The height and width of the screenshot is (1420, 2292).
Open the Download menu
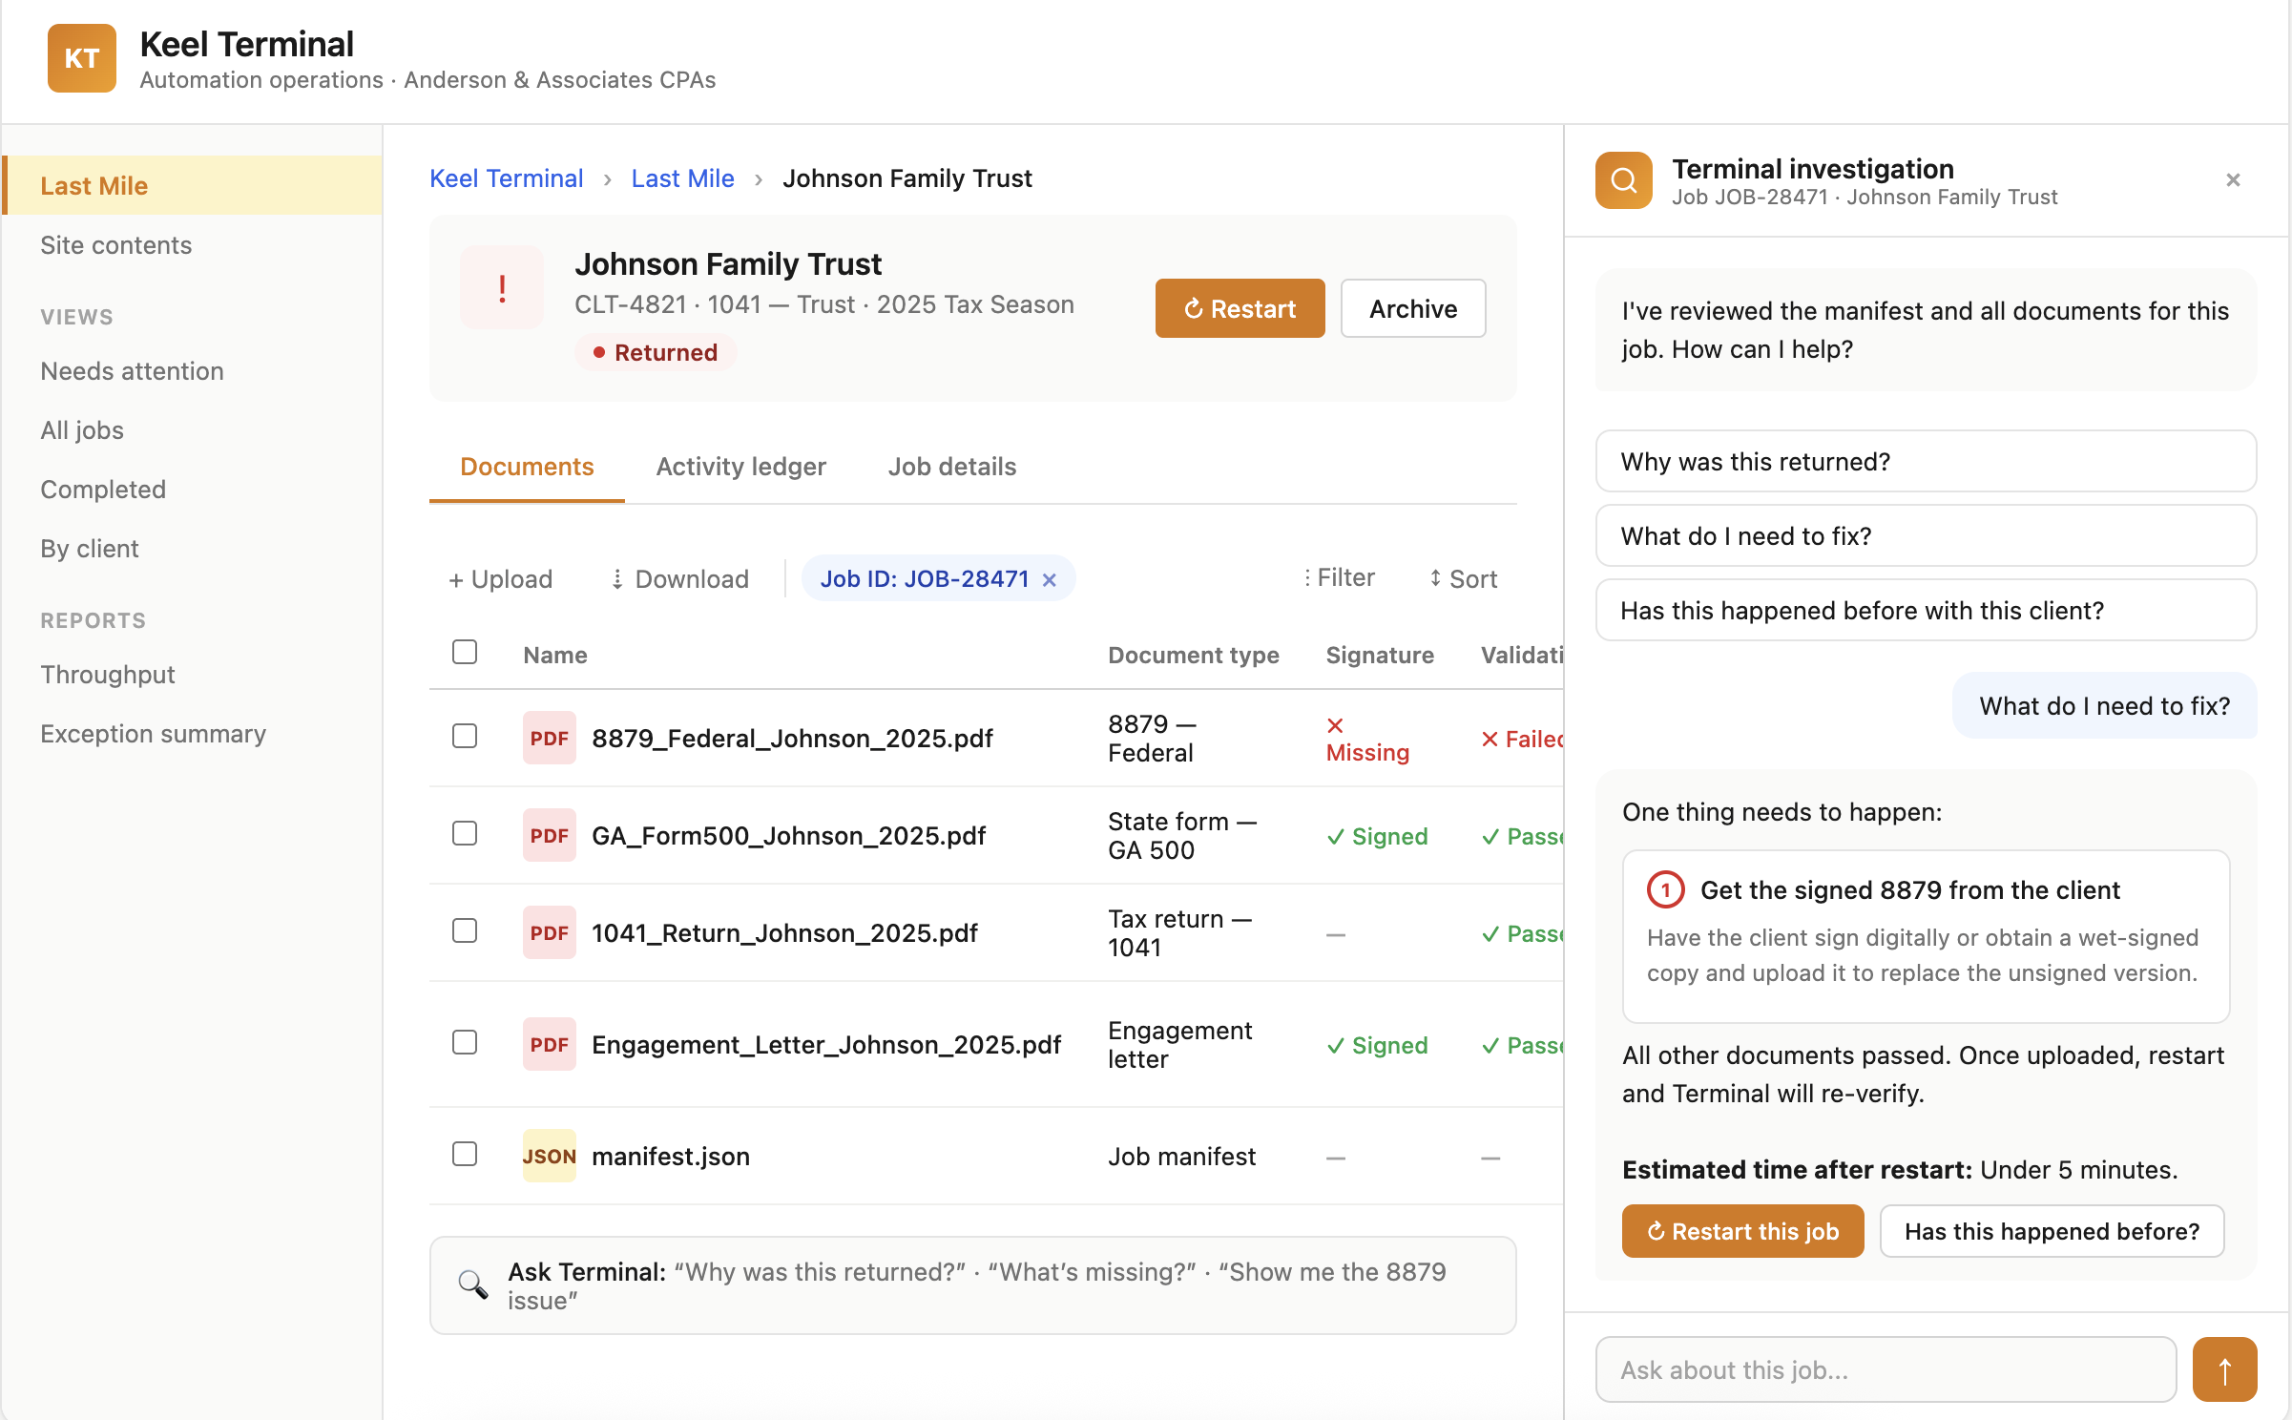coord(679,579)
